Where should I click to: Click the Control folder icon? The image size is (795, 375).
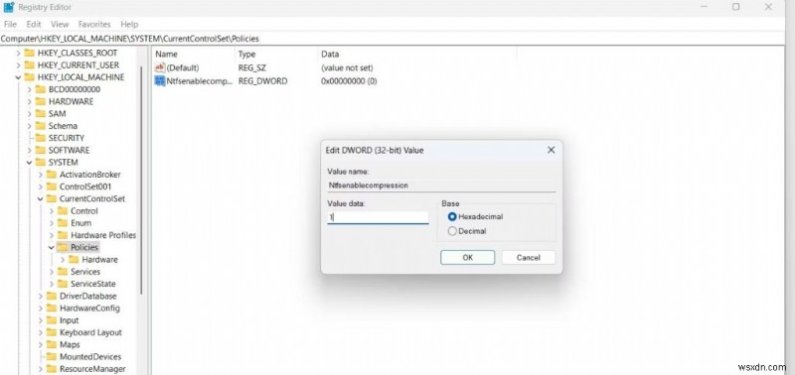[x=63, y=210]
